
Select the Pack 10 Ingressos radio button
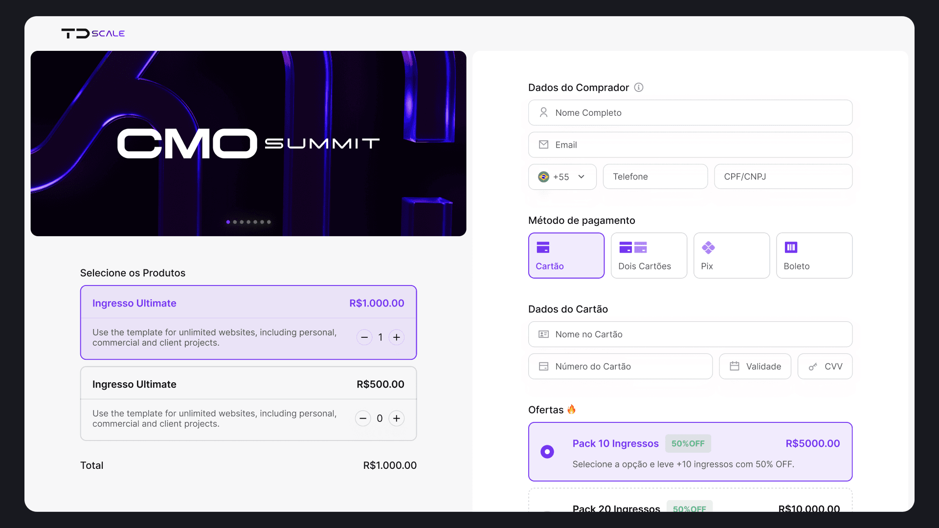(547, 452)
